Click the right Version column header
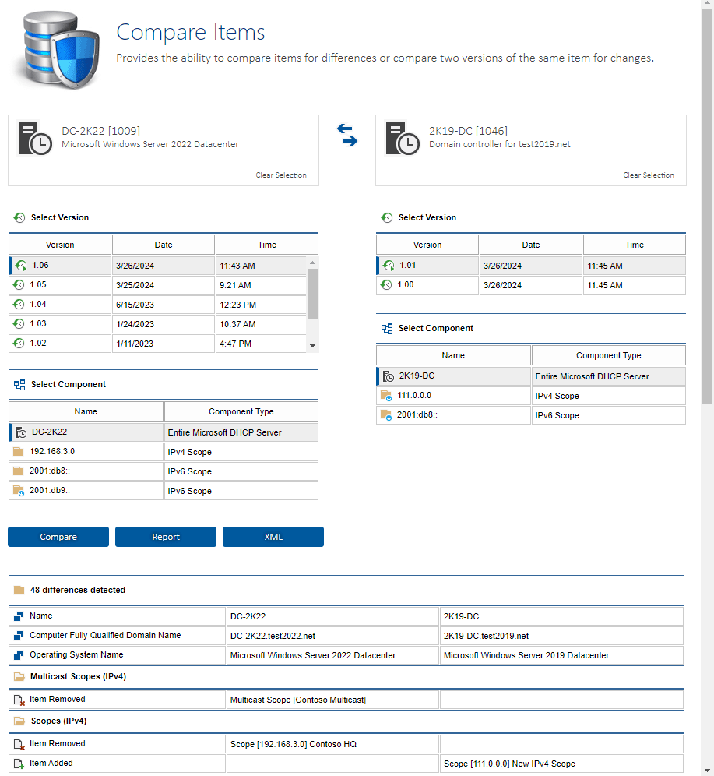The width and height of the screenshot is (714, 776). click(x=427, y=245)
